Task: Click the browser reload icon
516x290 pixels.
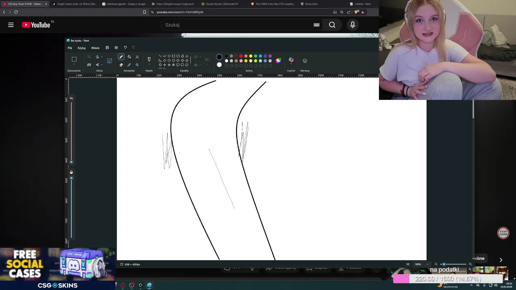Action: click(16, 12)
